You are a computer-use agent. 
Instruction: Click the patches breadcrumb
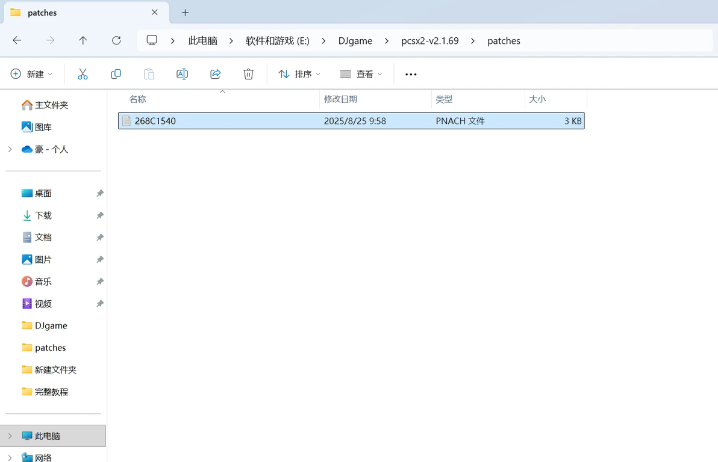(504, 41)
